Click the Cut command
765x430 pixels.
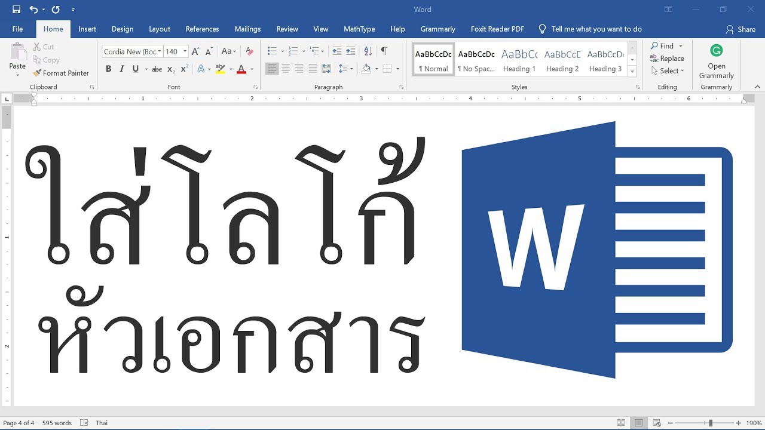(x=43, y=47)
